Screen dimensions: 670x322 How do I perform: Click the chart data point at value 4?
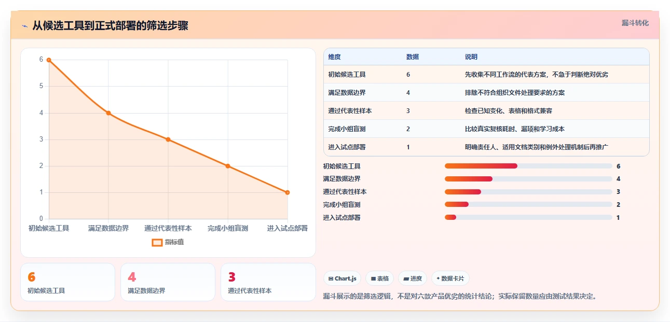pos(108,113)
